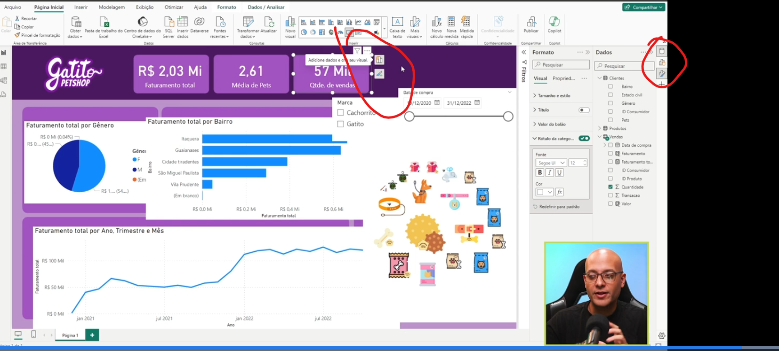Check the Gatito brand checkbox
This screenshot has width=779, height=351.
[x=340, y=124]
